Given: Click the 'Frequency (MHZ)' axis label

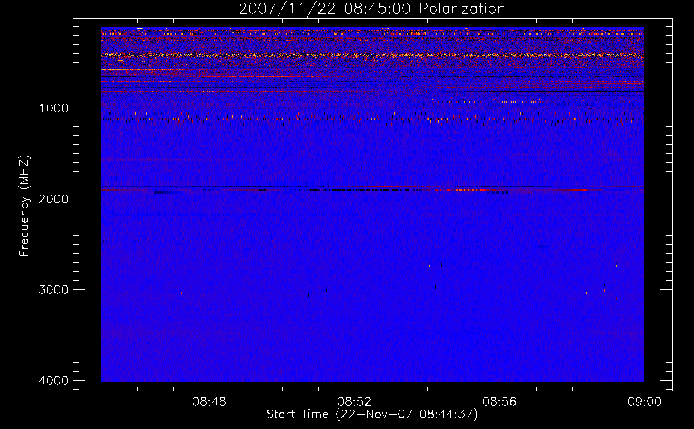Looking at the screenshot, I should pos(24,206).
